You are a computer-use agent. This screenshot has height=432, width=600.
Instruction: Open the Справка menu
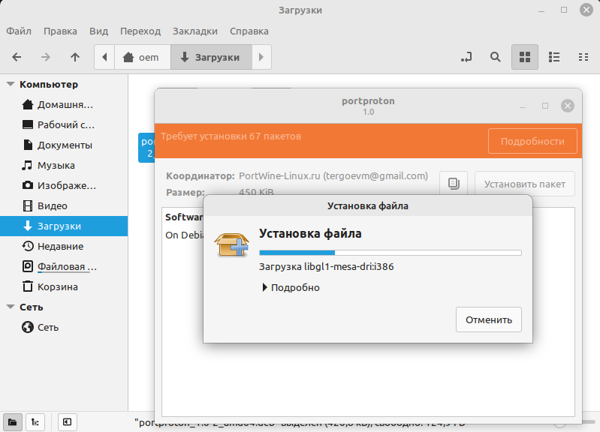tap(249, 31)
